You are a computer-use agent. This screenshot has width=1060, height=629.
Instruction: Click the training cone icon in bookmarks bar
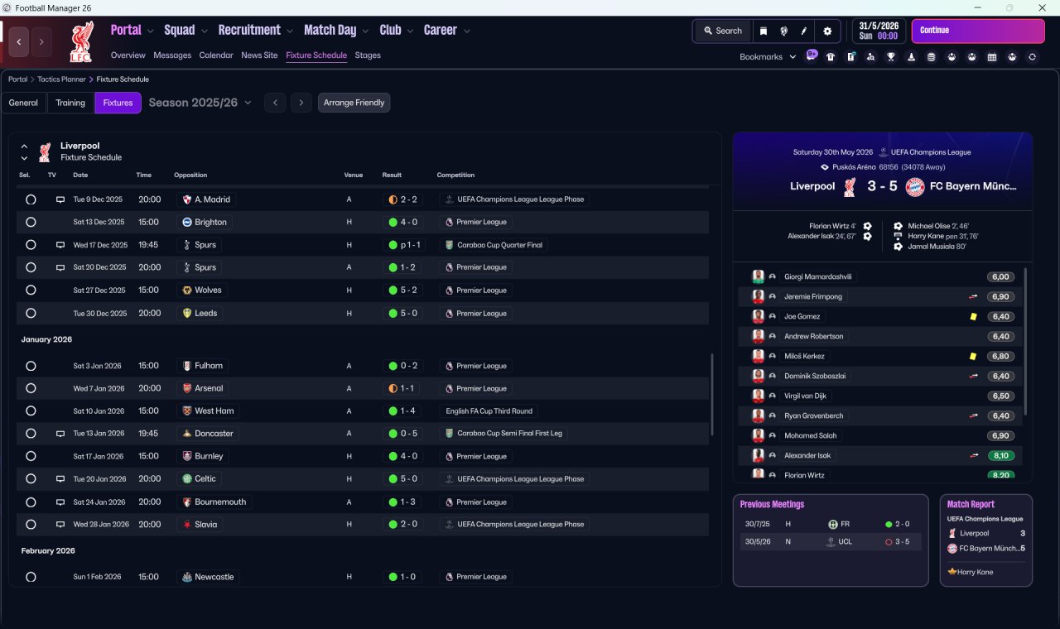pyautogui.click(x=912, y=57)
